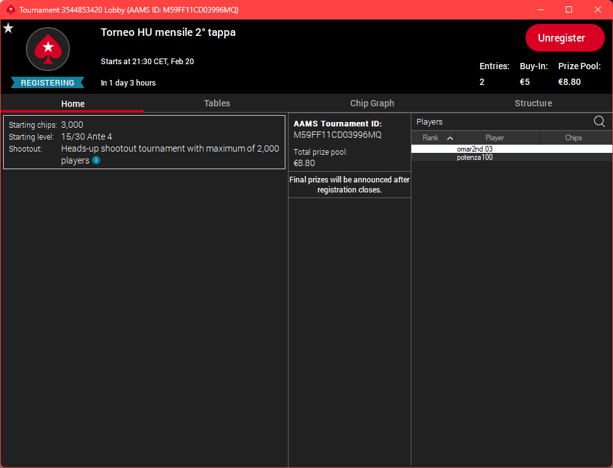The image size is (613, 468).
Task: Click the Entries count 2
Action: click(x=482, y=82)
